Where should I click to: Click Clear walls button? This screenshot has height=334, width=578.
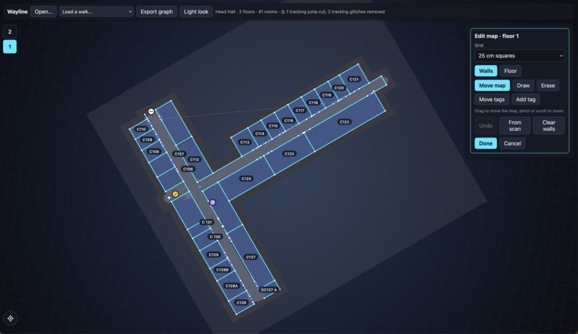pyautogui.click(x=549, y=125)
